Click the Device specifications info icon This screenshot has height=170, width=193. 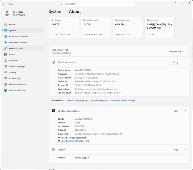pyautogui.click(x=53, y=62)
